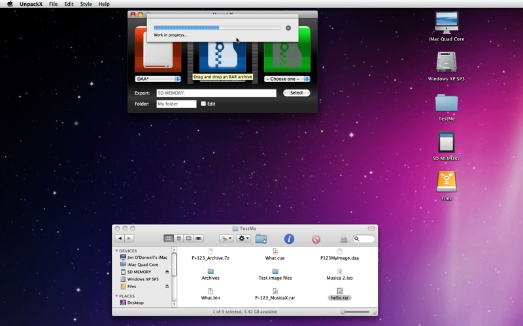Select the orange Files FireWire drive icon
The image size is (523, 326).
pos(447,182)
